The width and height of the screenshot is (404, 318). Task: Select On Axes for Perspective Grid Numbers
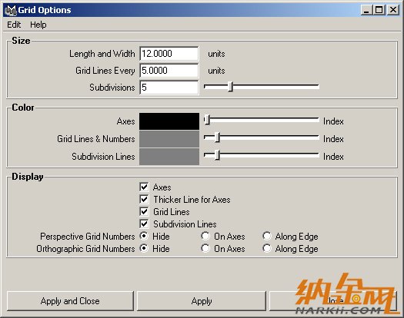[205, 236]
